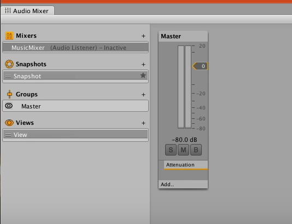292x224 pixels.
Task: Click the Mixers section icon
Action: tap(9, 36)
